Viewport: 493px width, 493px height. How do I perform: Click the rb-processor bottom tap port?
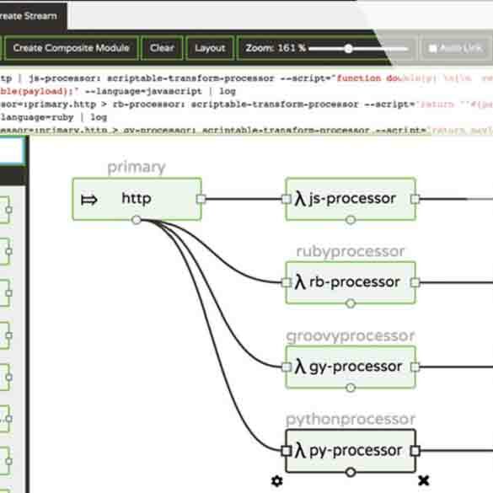[x=351, y=303]
